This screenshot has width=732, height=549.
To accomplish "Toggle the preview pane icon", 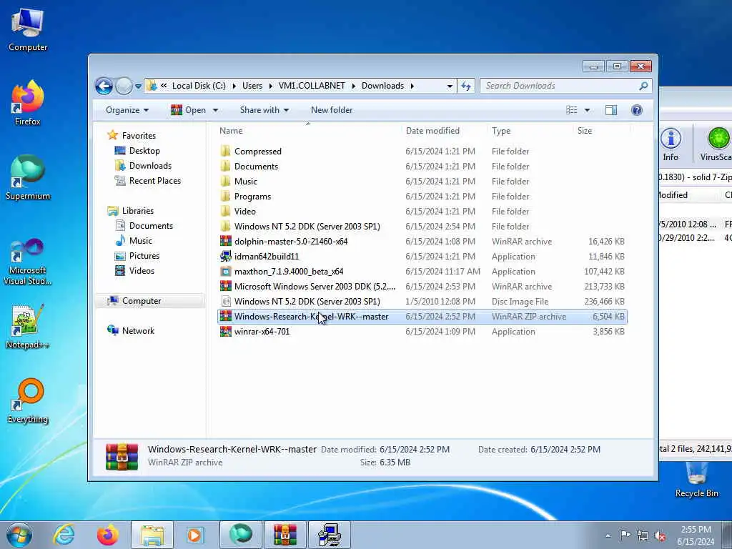I will pos(611,110).
